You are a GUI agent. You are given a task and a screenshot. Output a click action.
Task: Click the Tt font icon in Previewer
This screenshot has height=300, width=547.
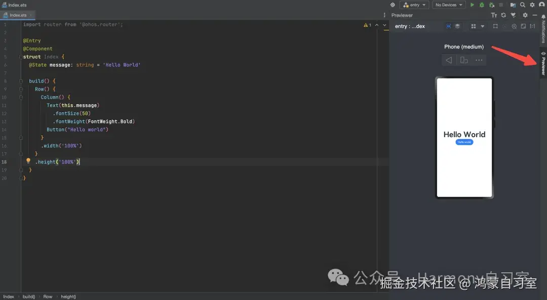[x=494, y=15]
